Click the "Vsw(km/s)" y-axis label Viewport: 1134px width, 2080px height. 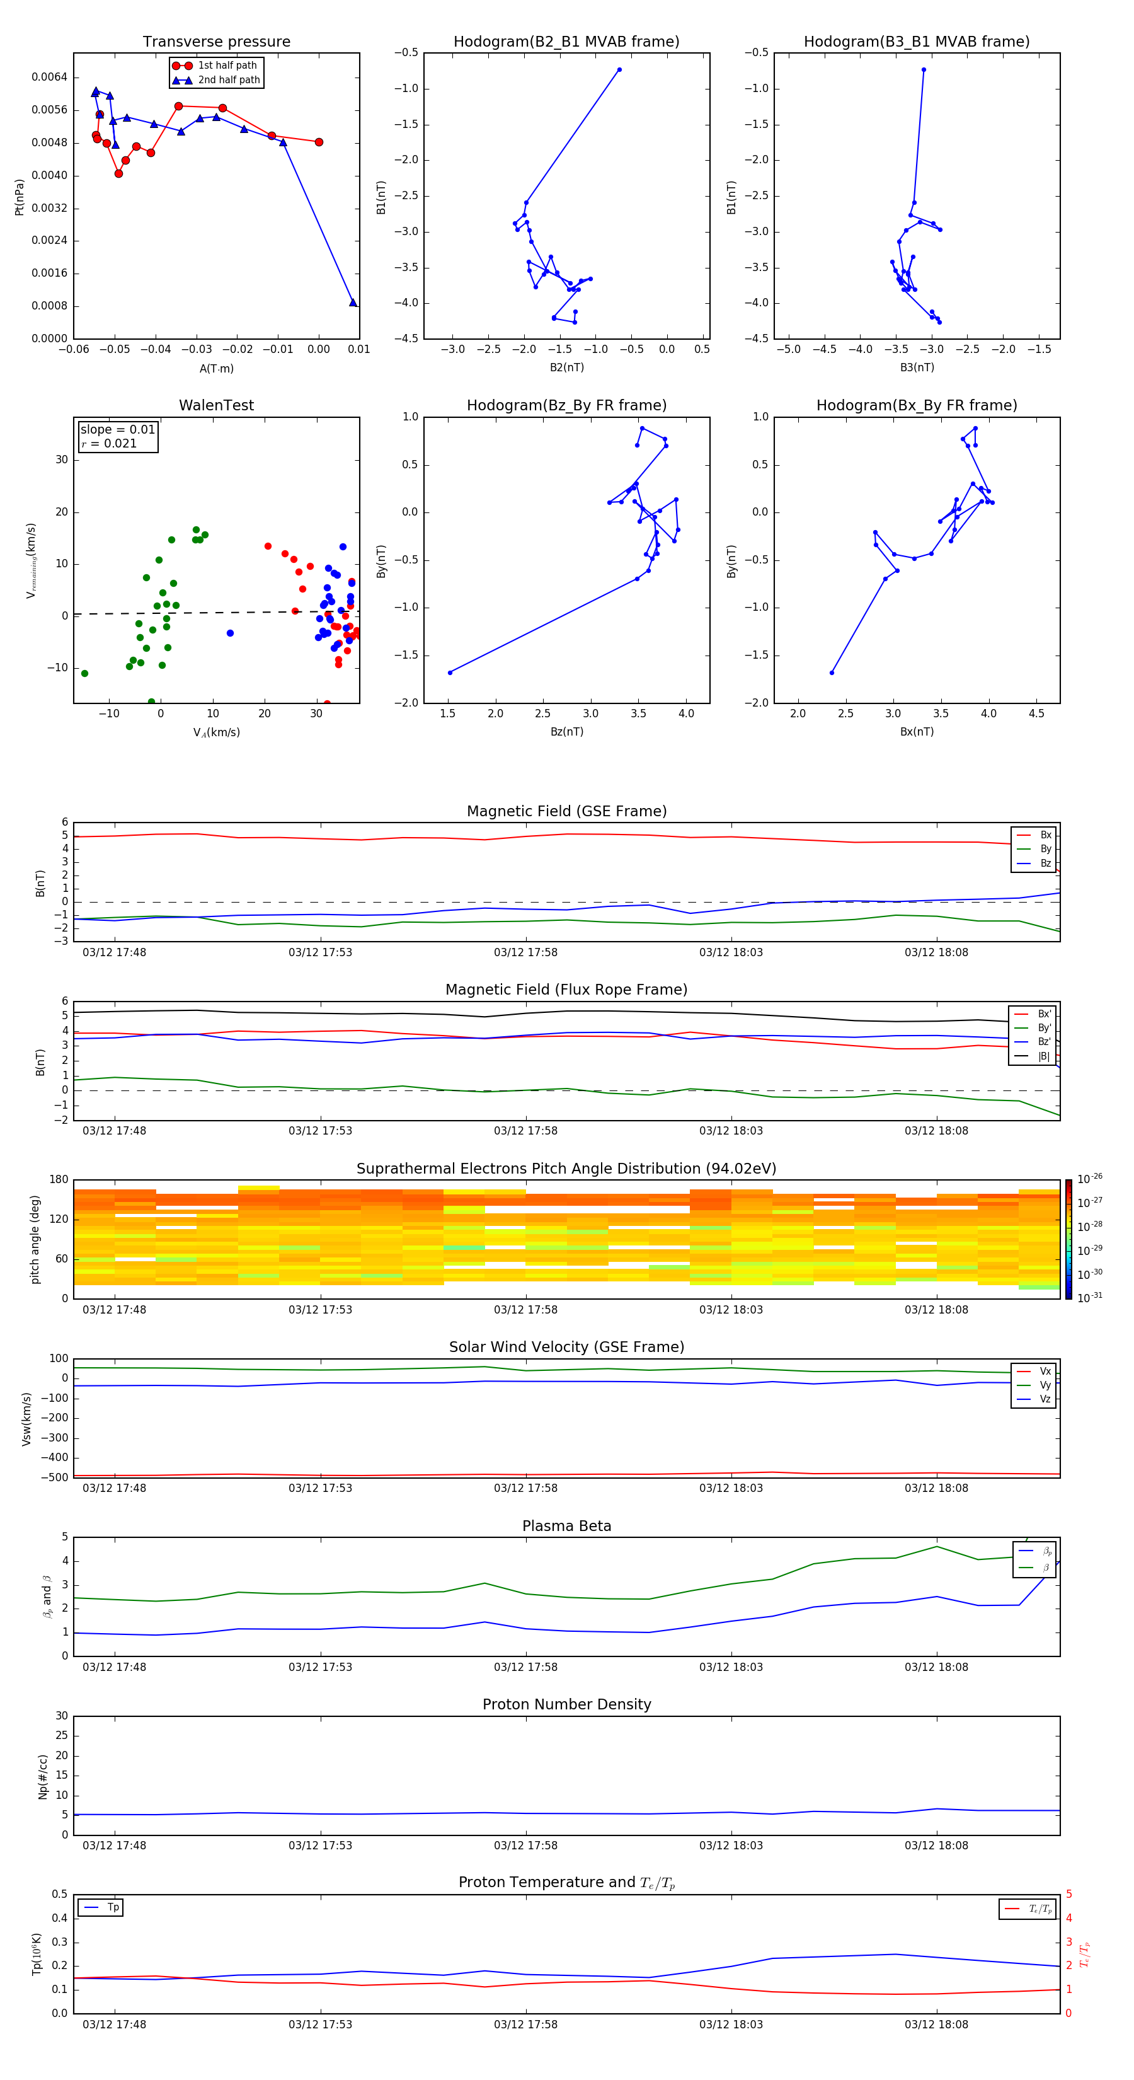26,1419
